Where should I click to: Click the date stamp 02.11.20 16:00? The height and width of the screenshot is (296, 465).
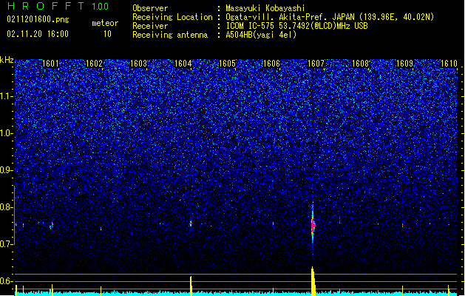pyautogui.click(x=38, y=34)
